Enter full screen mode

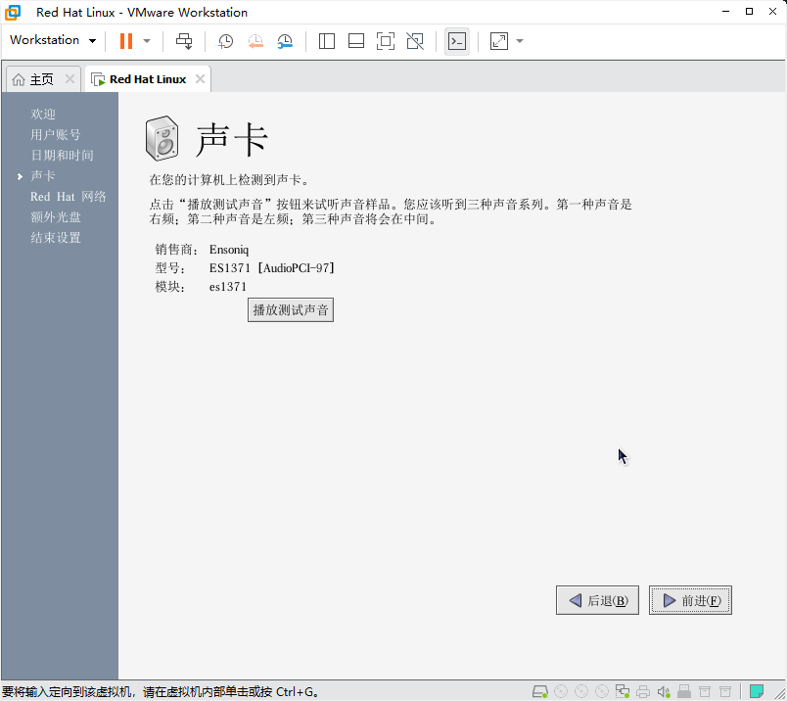385,41
